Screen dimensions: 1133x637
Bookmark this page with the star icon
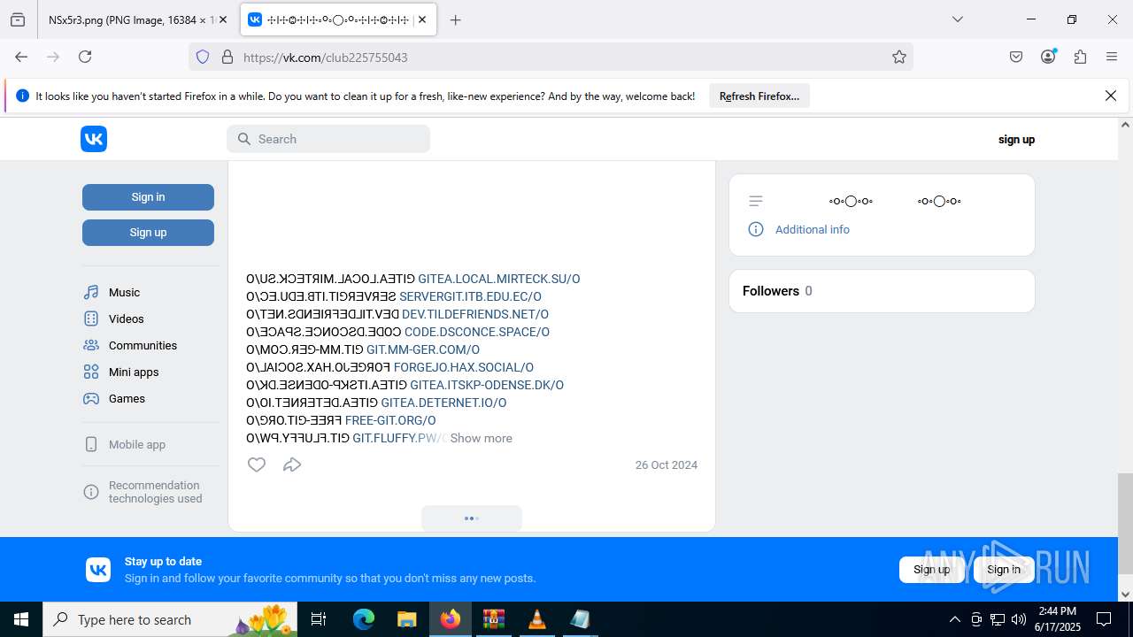pyautogui.click(x=899, y=57)
